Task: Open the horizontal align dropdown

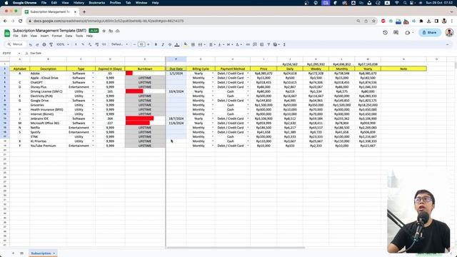Action: (x=212, y=44)
